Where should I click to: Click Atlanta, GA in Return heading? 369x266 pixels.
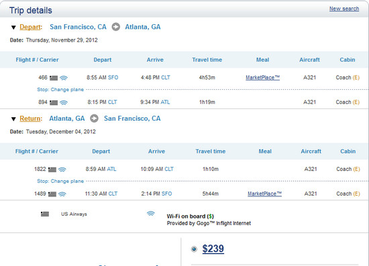pos(67,119)
